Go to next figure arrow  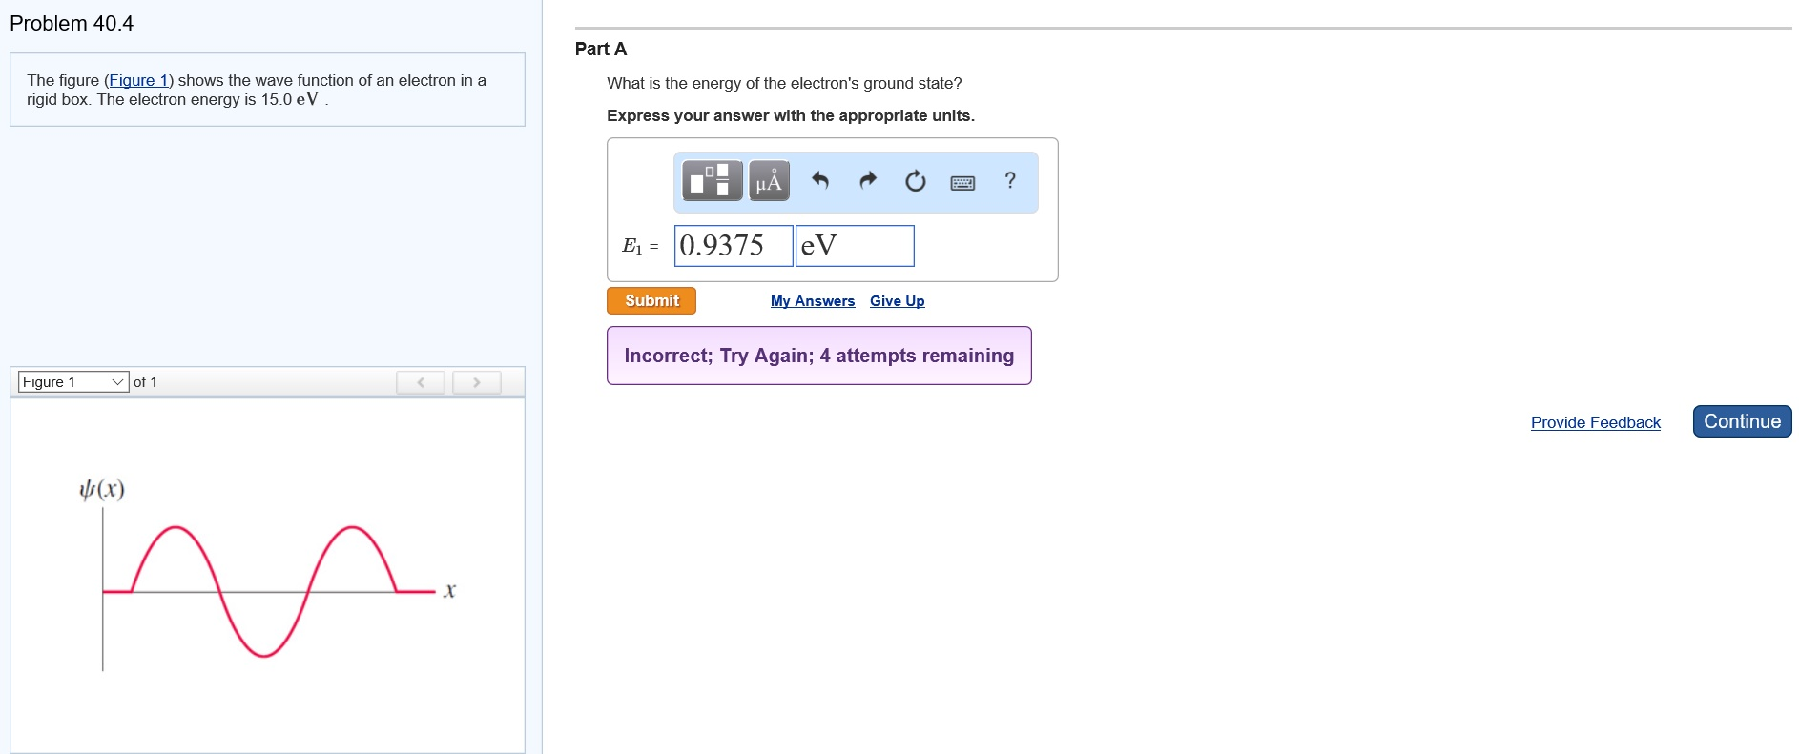(476, 382)
